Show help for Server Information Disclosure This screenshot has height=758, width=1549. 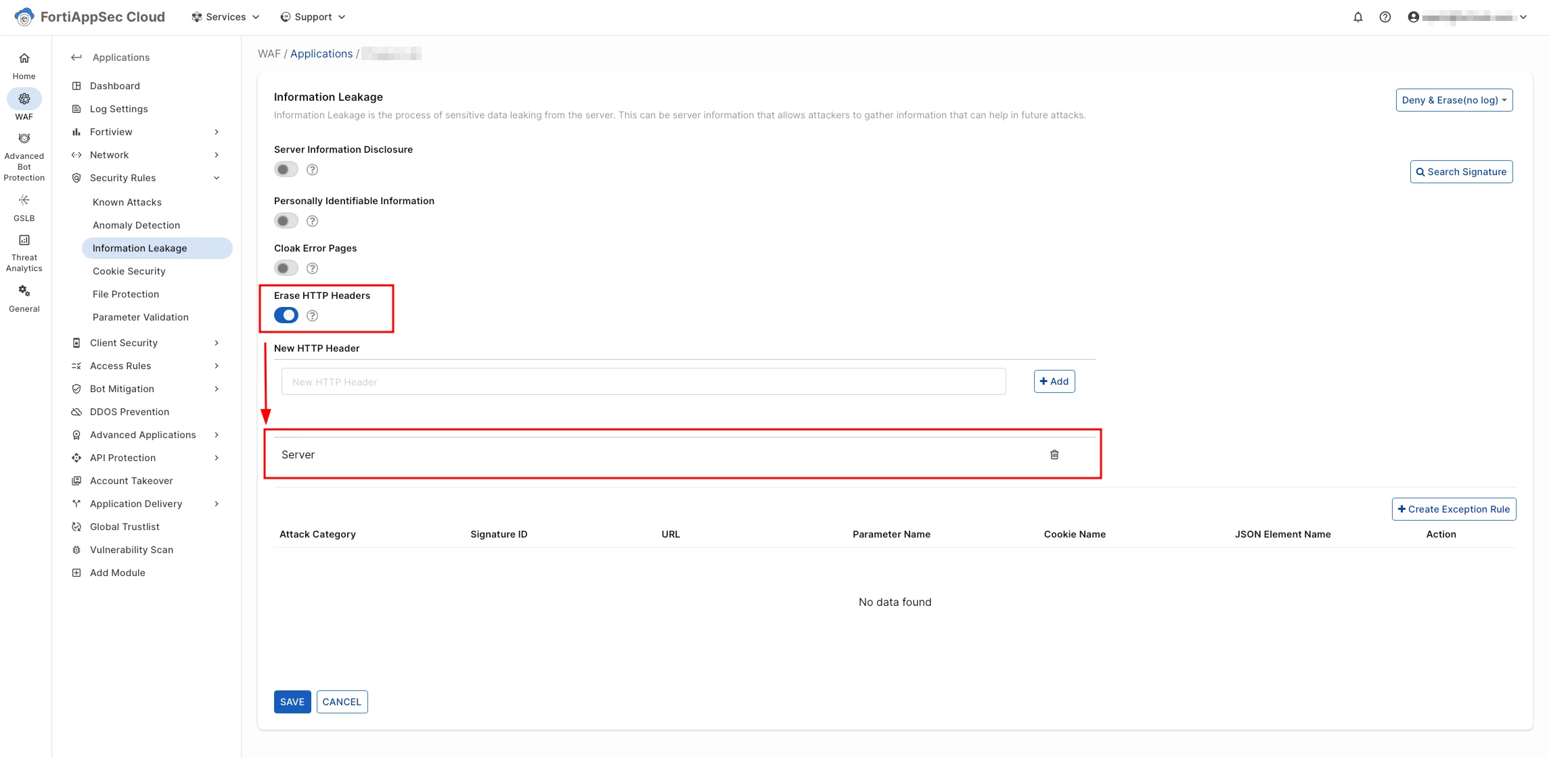312,170
